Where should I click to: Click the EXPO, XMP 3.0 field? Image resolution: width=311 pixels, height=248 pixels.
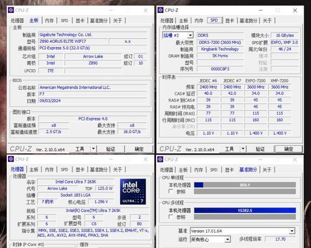[285, 42]
